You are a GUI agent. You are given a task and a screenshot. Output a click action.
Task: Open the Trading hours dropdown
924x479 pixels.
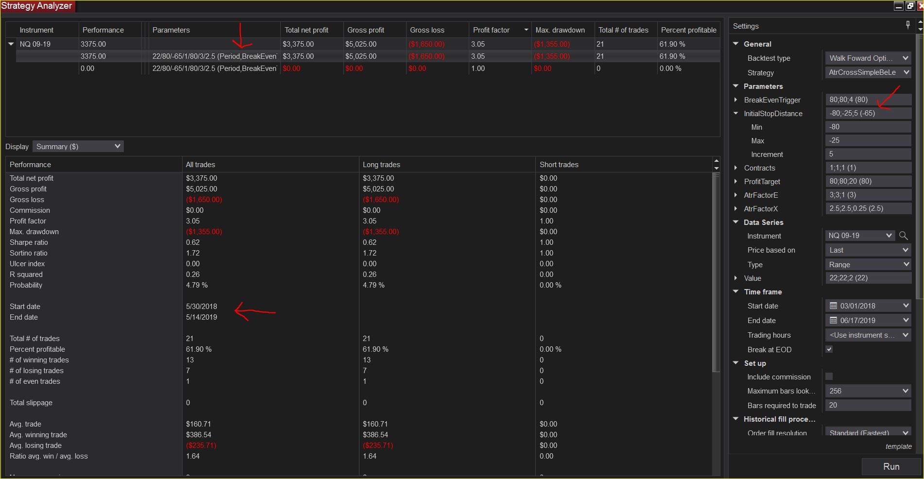868,335
